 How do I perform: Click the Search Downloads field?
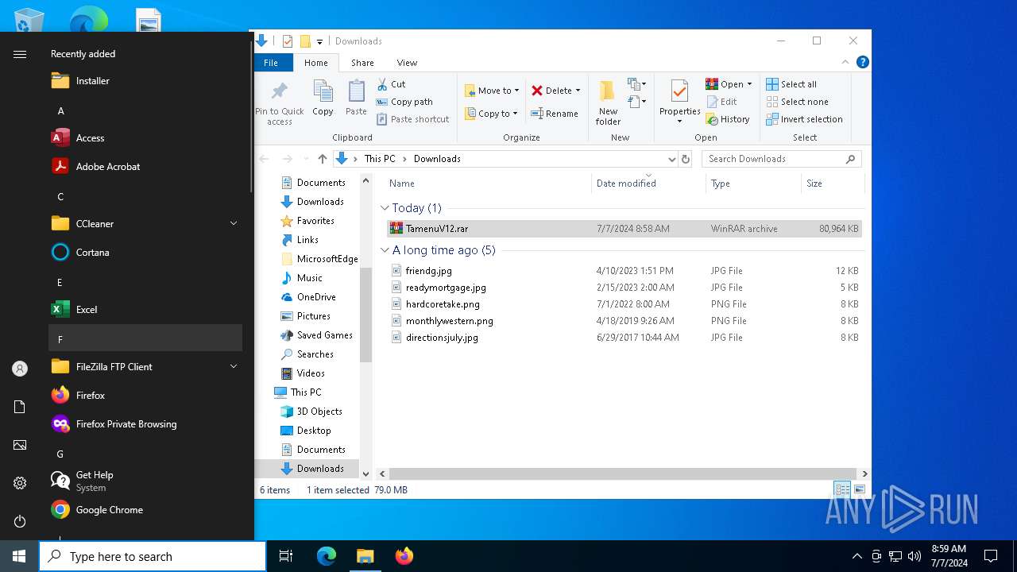click(781, 159)
